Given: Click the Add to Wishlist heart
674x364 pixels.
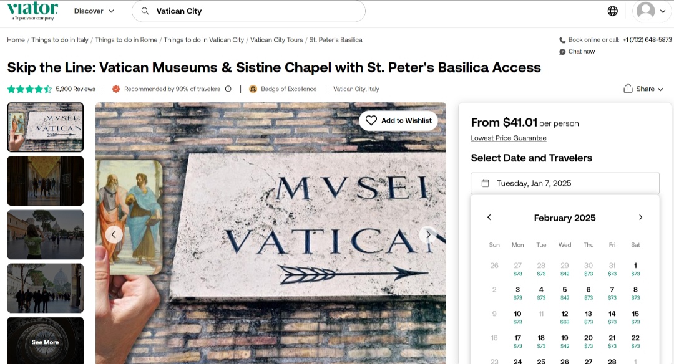Looking at the screenshot, I should click(371, 120).
